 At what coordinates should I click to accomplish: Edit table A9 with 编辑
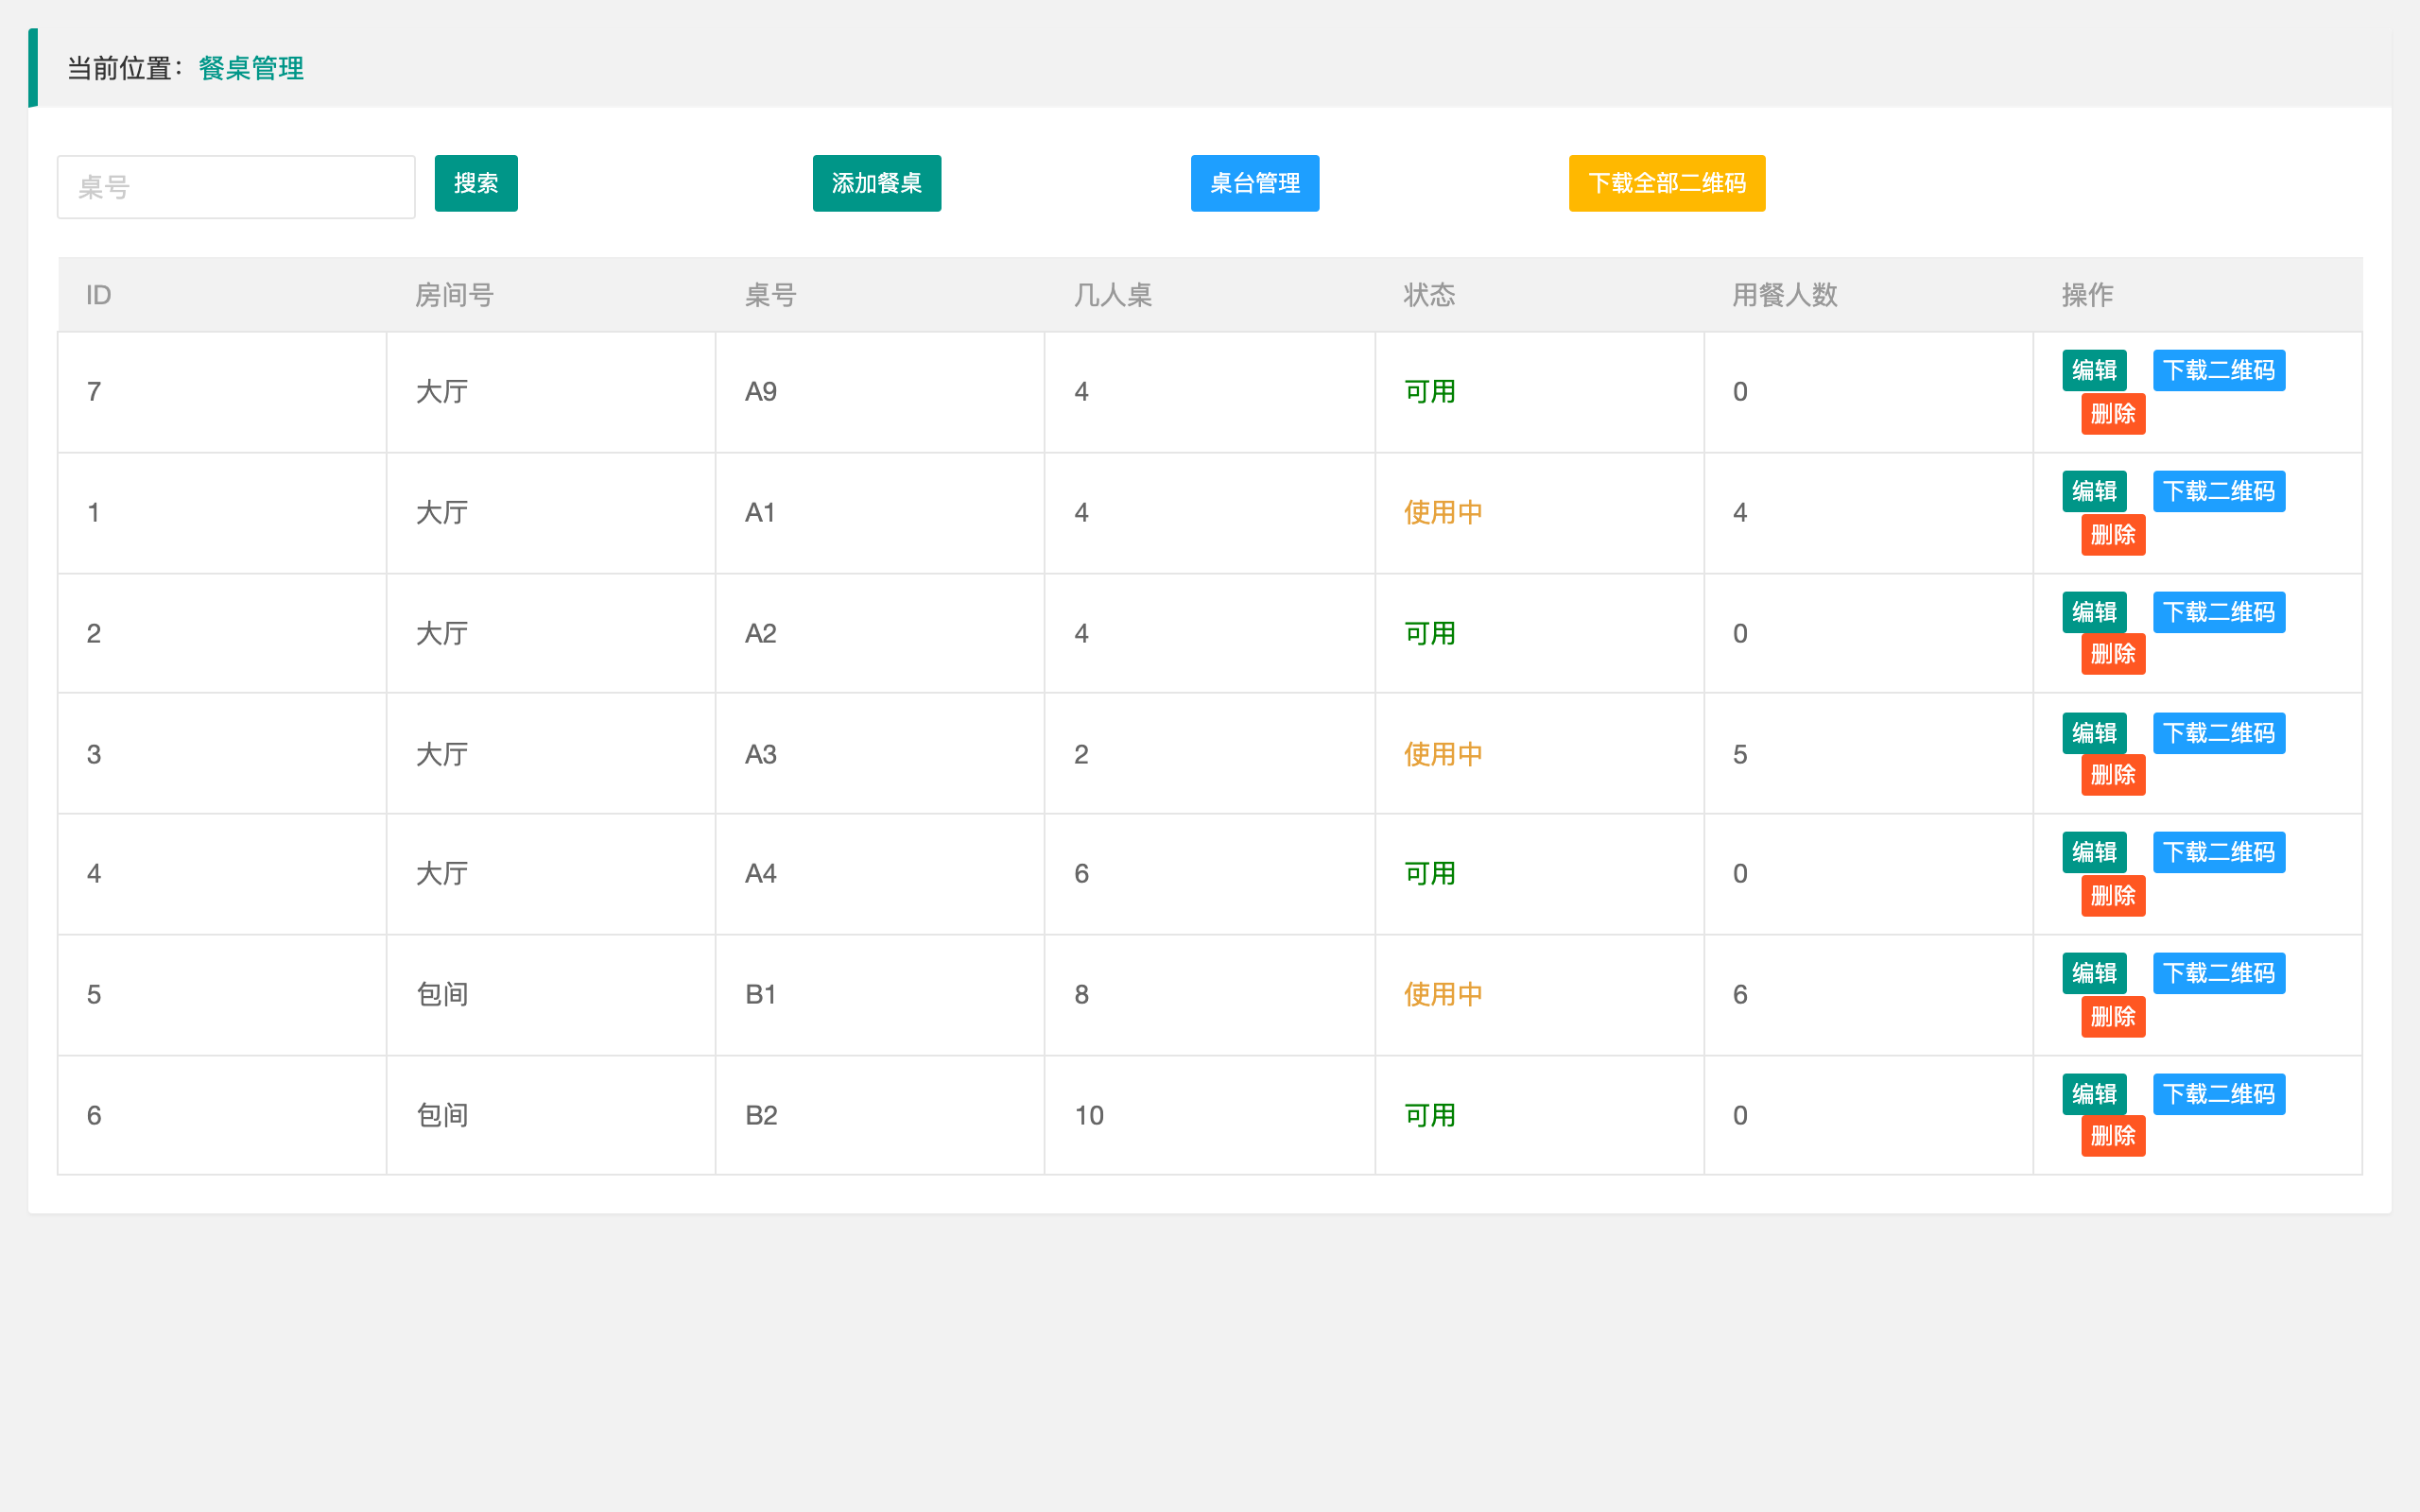(2094, 370)
